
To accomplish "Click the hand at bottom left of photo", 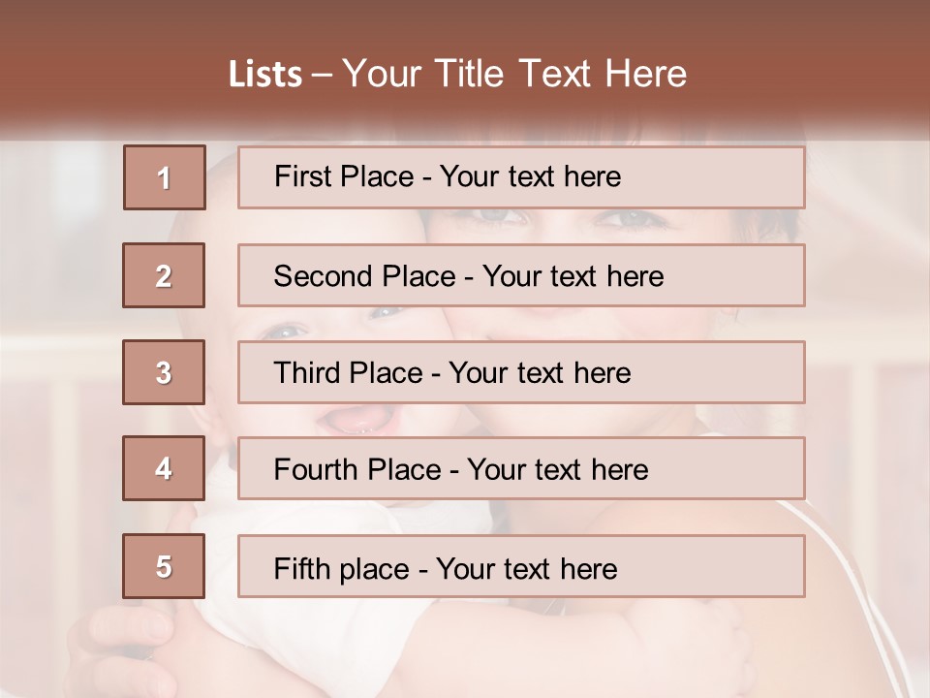I will point(116,640).
